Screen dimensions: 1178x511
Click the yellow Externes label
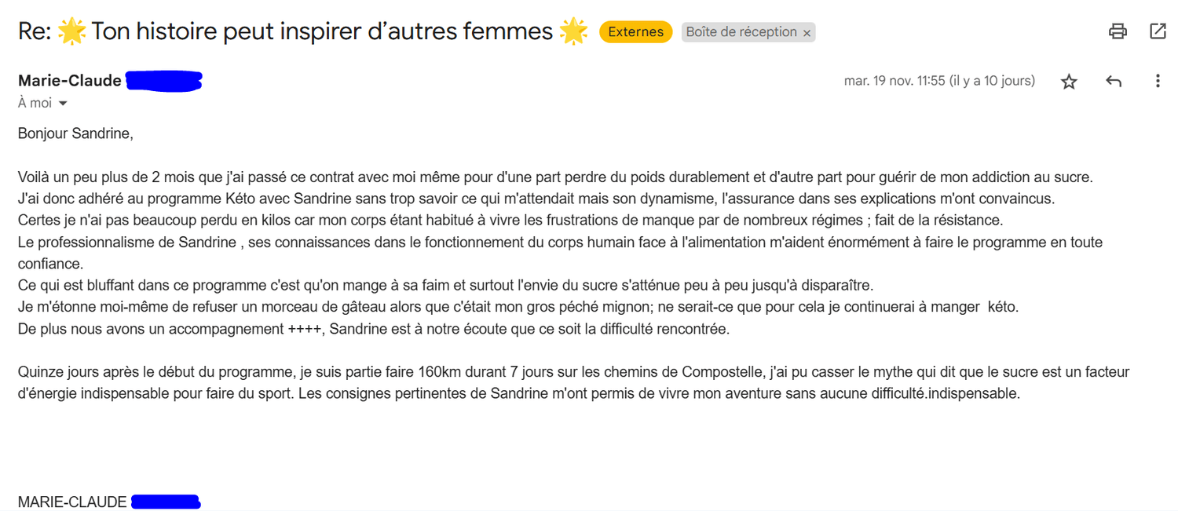pos(636,32)
